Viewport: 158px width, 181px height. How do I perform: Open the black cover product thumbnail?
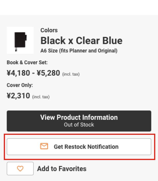coord(20,40)
